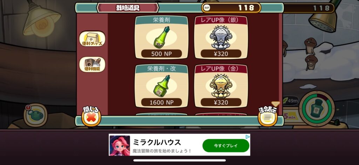This screenshot has width=359, height=165.
Task: Buy upgraded nutrient for 1600 NP
Action: click(x=161, y=102)
